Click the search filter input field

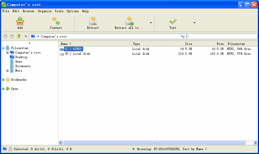(x=222, y=36)
